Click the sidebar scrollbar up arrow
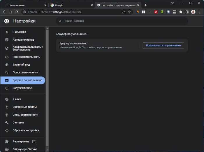The width and height of the screenshot is (204, 152). point(47,28)
